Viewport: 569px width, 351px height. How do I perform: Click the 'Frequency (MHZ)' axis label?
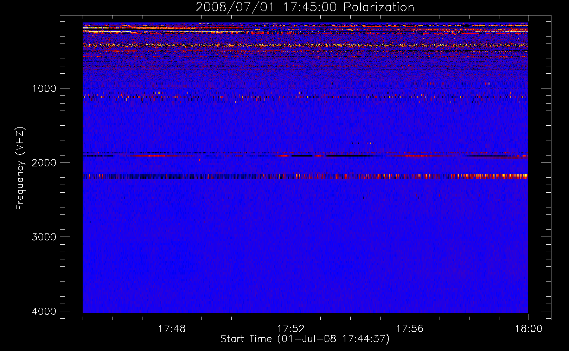click(20, 168)
